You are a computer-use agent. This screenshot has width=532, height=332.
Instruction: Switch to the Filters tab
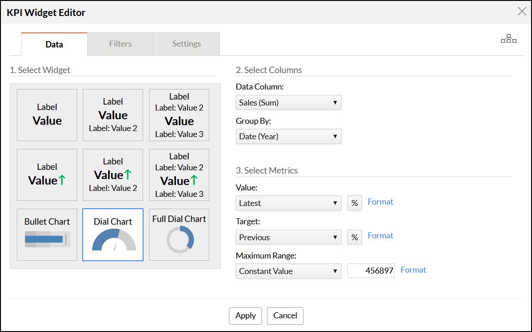(x=120, y=44)
